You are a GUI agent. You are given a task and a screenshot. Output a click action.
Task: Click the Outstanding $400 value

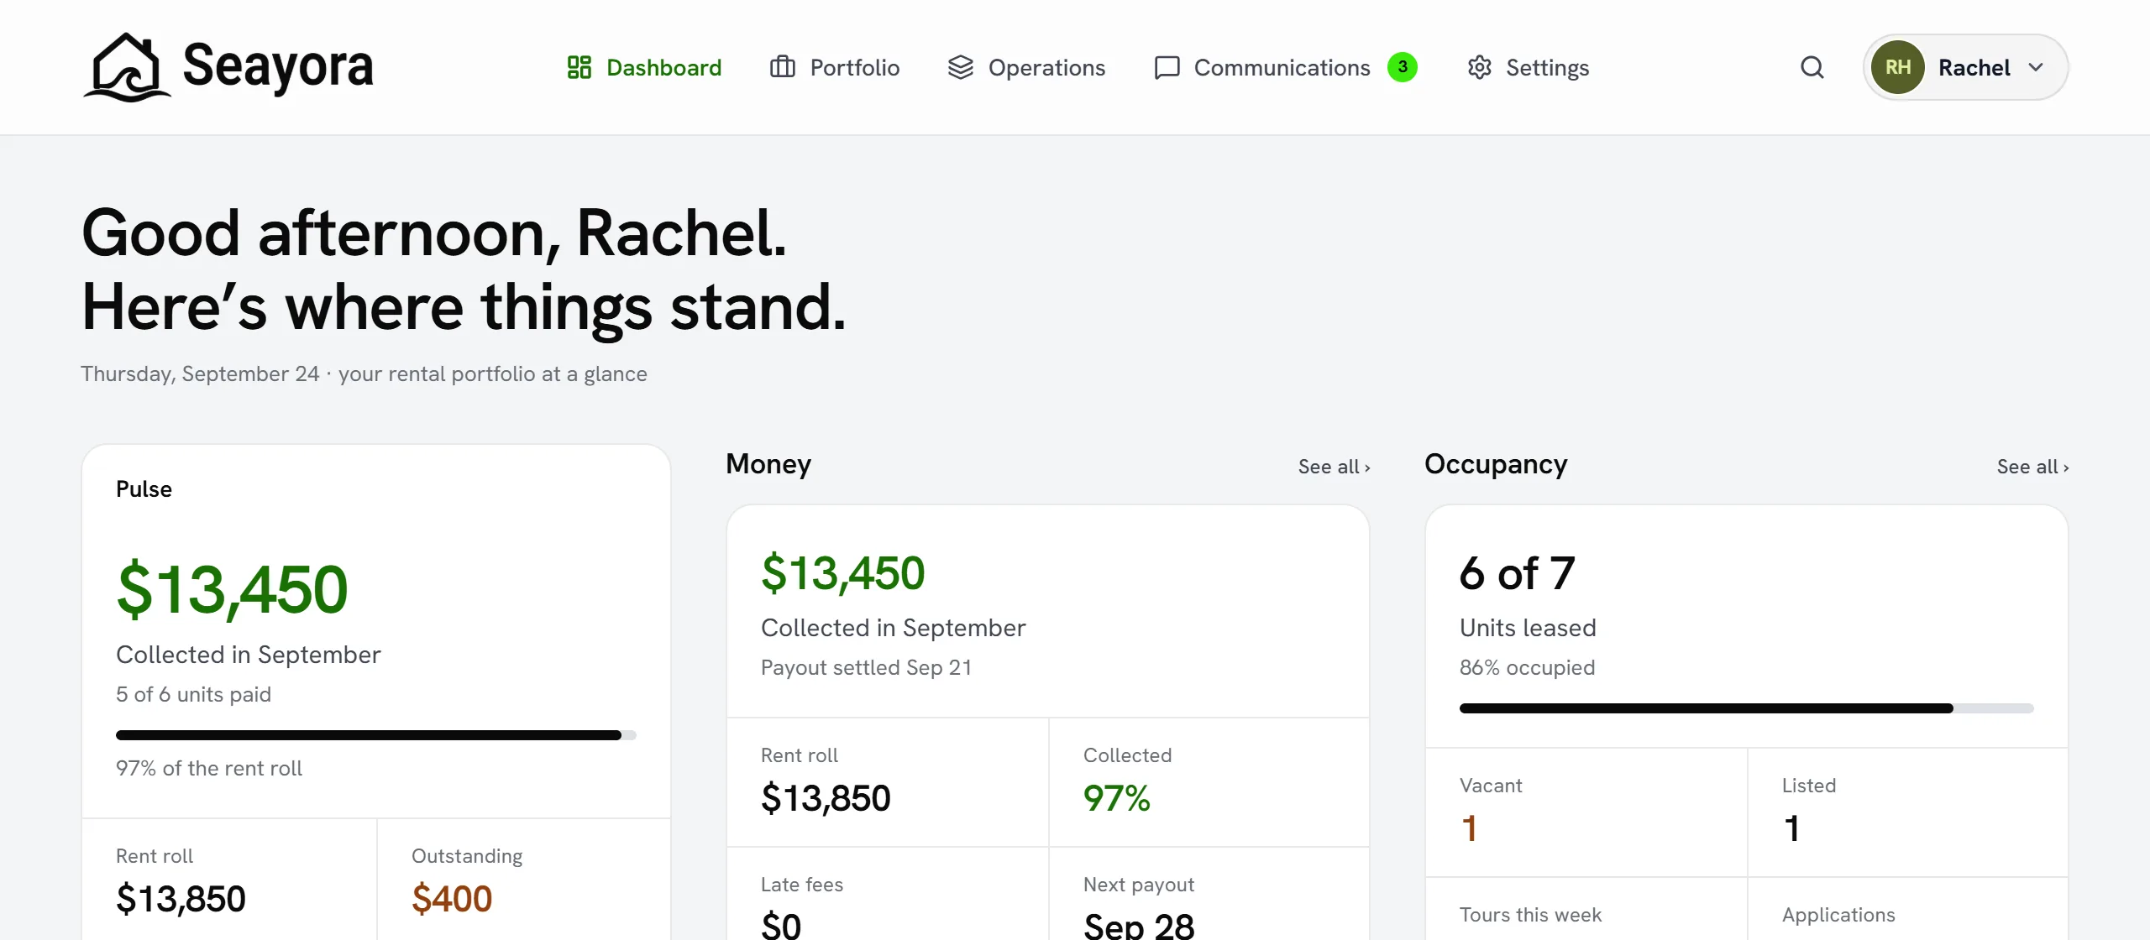click(x=452, y=899)
